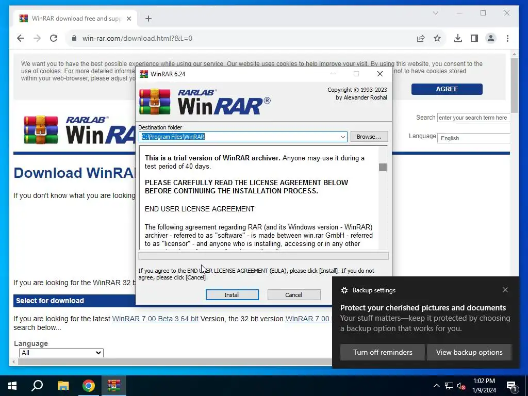Close the WinRAR download tab
This screenshot has width=528, height=396.
128,19
